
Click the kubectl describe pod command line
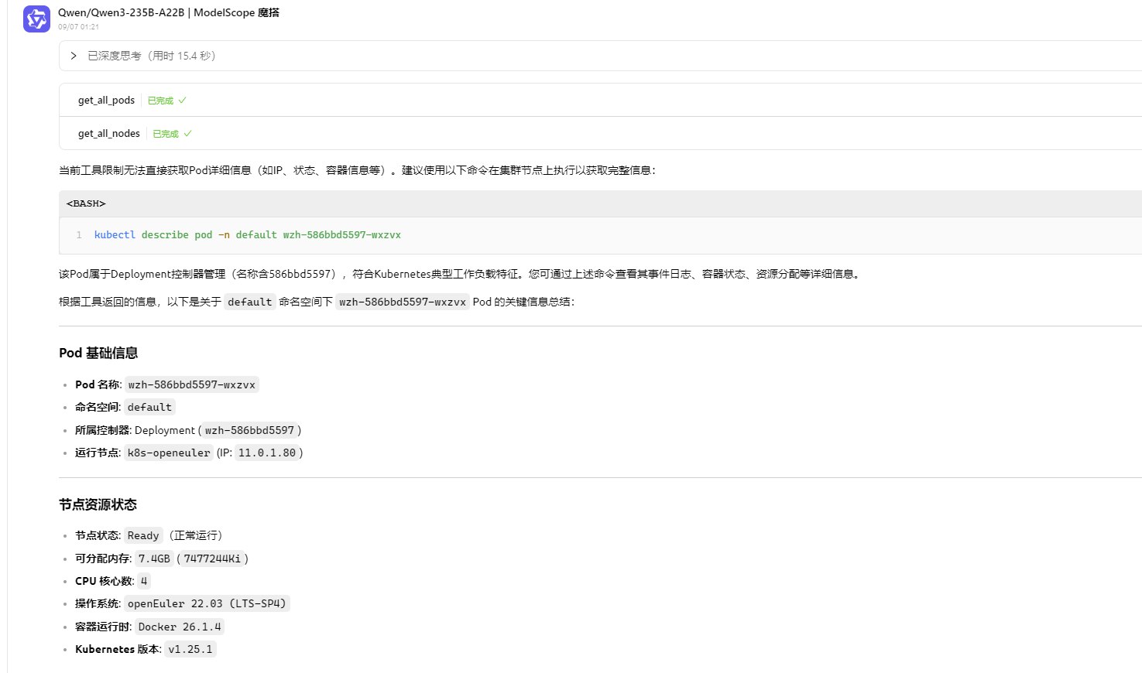point(247,235)
